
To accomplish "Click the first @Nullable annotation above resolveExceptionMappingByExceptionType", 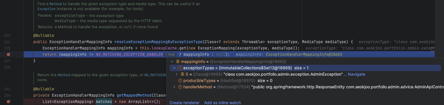I will click(x=44, y=36).
